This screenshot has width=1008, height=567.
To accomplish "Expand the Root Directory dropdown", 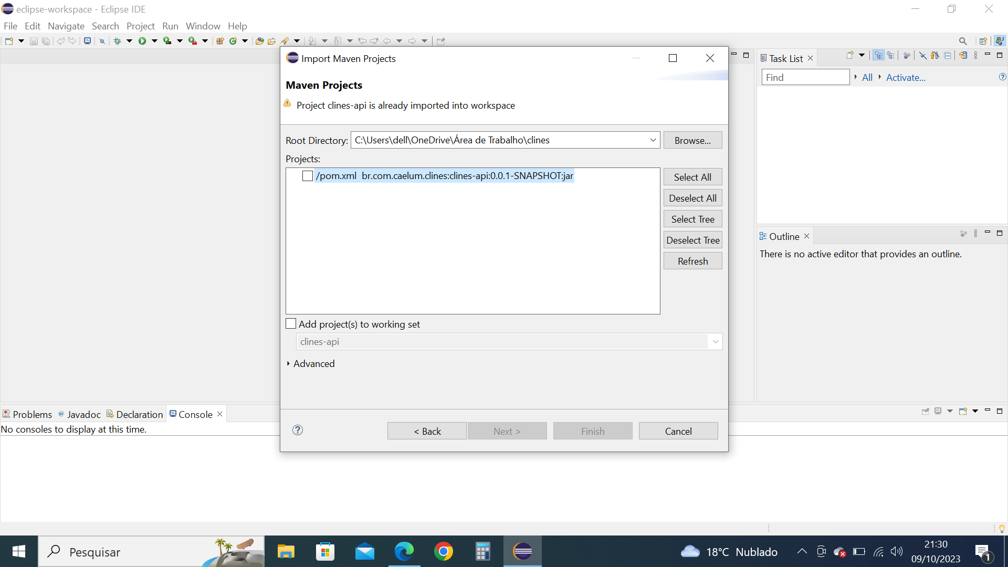I will pos(653,139).
